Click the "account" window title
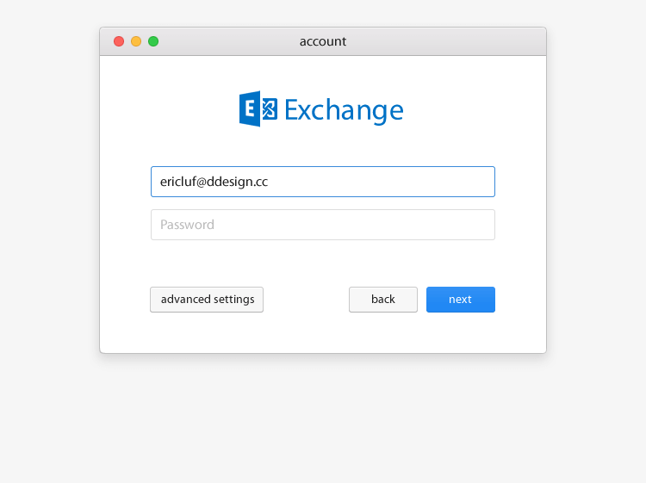646x483 pixels. [323, 41]
